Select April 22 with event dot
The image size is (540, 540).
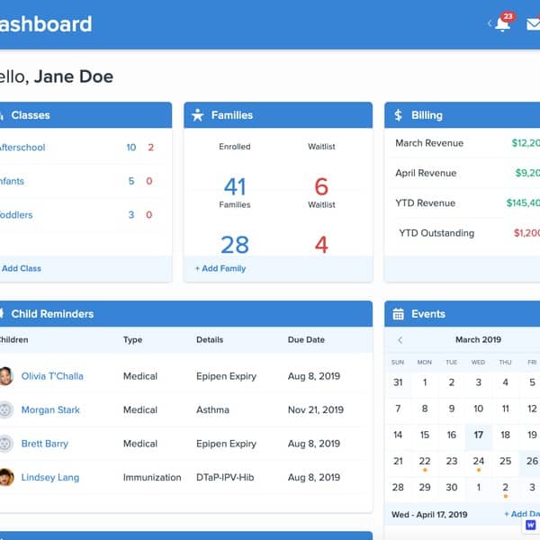coord(425,461)
